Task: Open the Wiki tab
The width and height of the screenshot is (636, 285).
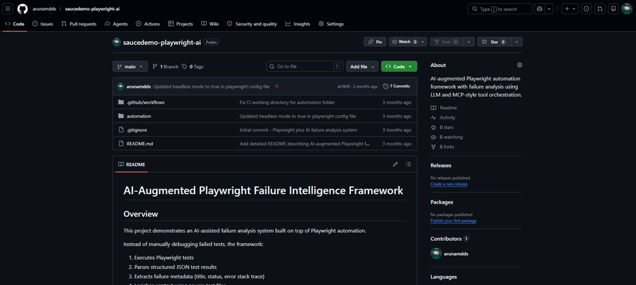Action: pos(210,24)
